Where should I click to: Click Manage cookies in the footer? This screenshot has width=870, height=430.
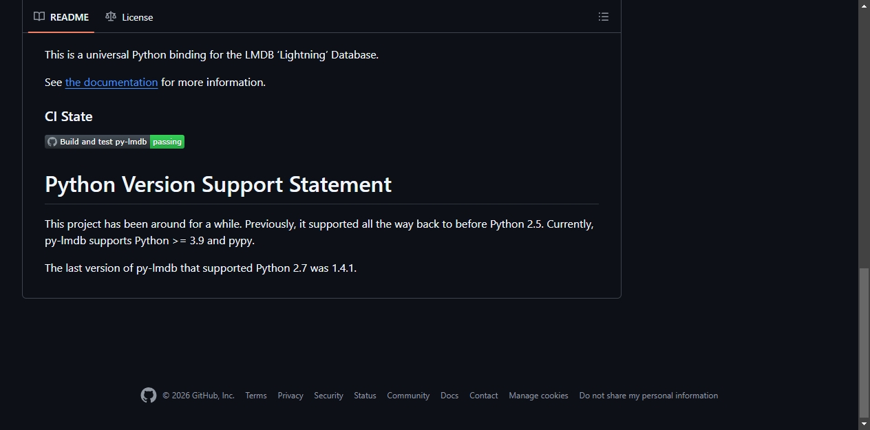pos(538,396)
